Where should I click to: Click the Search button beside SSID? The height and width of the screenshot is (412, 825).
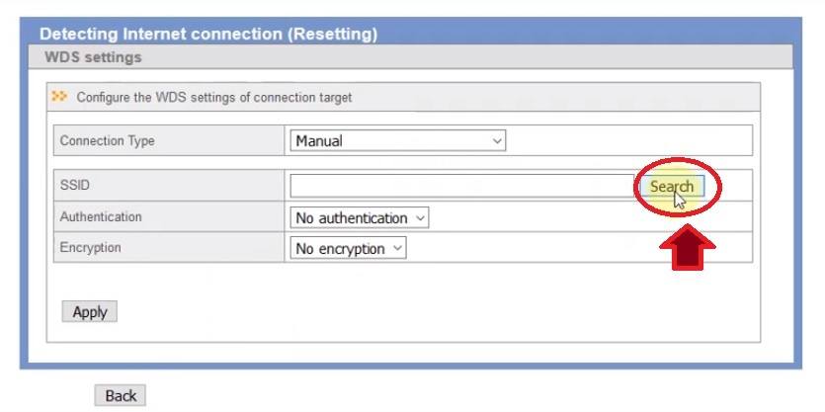[x=671, y=186]
